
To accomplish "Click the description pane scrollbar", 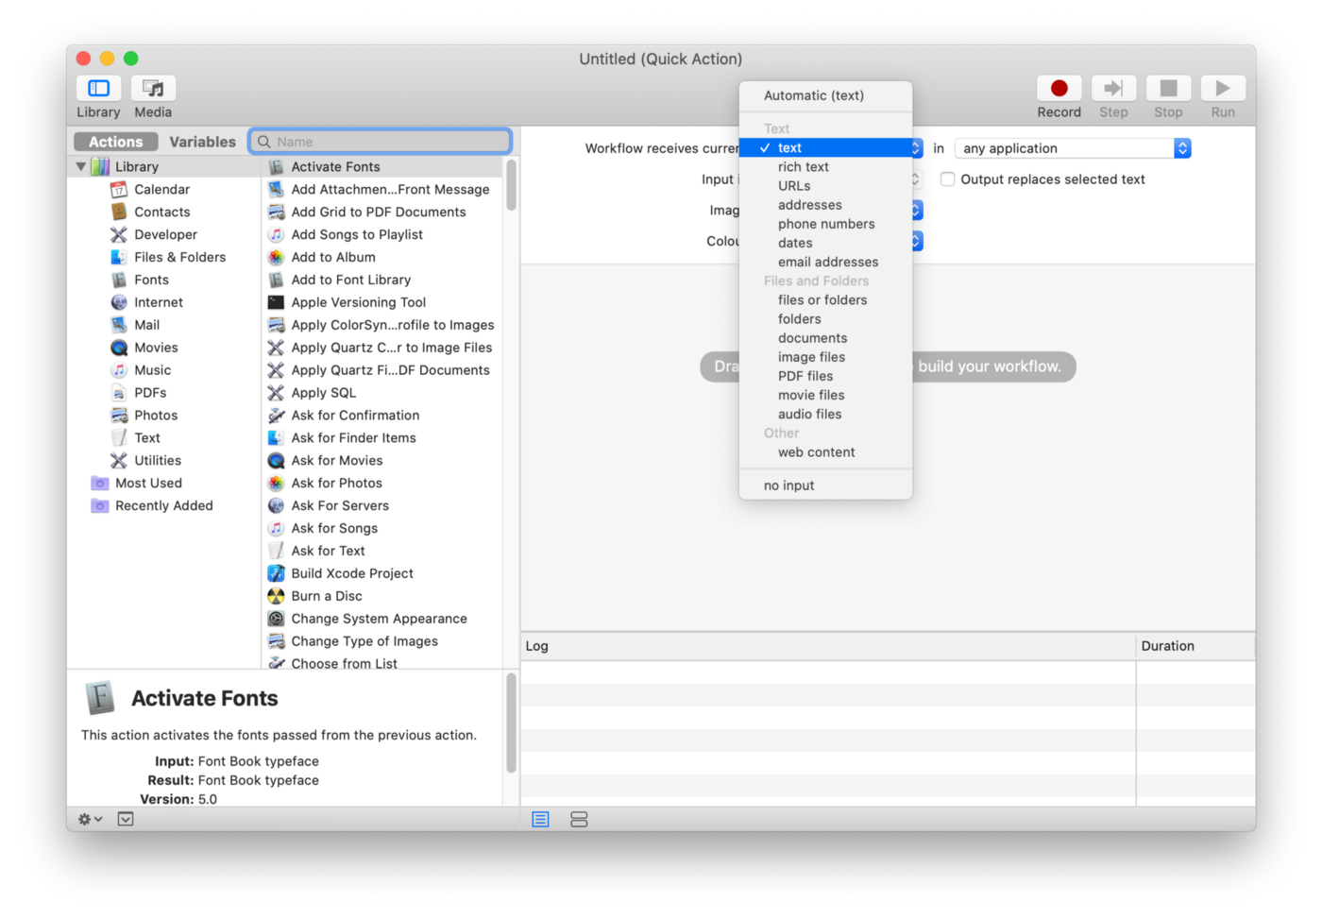I will 511,723.
